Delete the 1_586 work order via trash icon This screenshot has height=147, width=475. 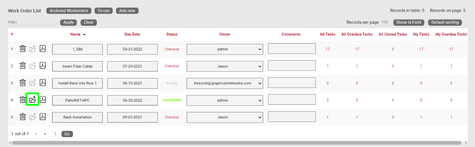[x=22, y=49]
